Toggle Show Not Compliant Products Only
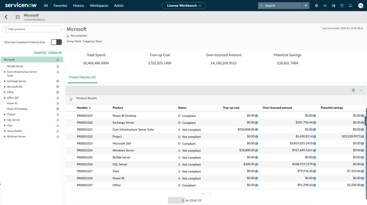367x205 pixels. pos(56,42)
